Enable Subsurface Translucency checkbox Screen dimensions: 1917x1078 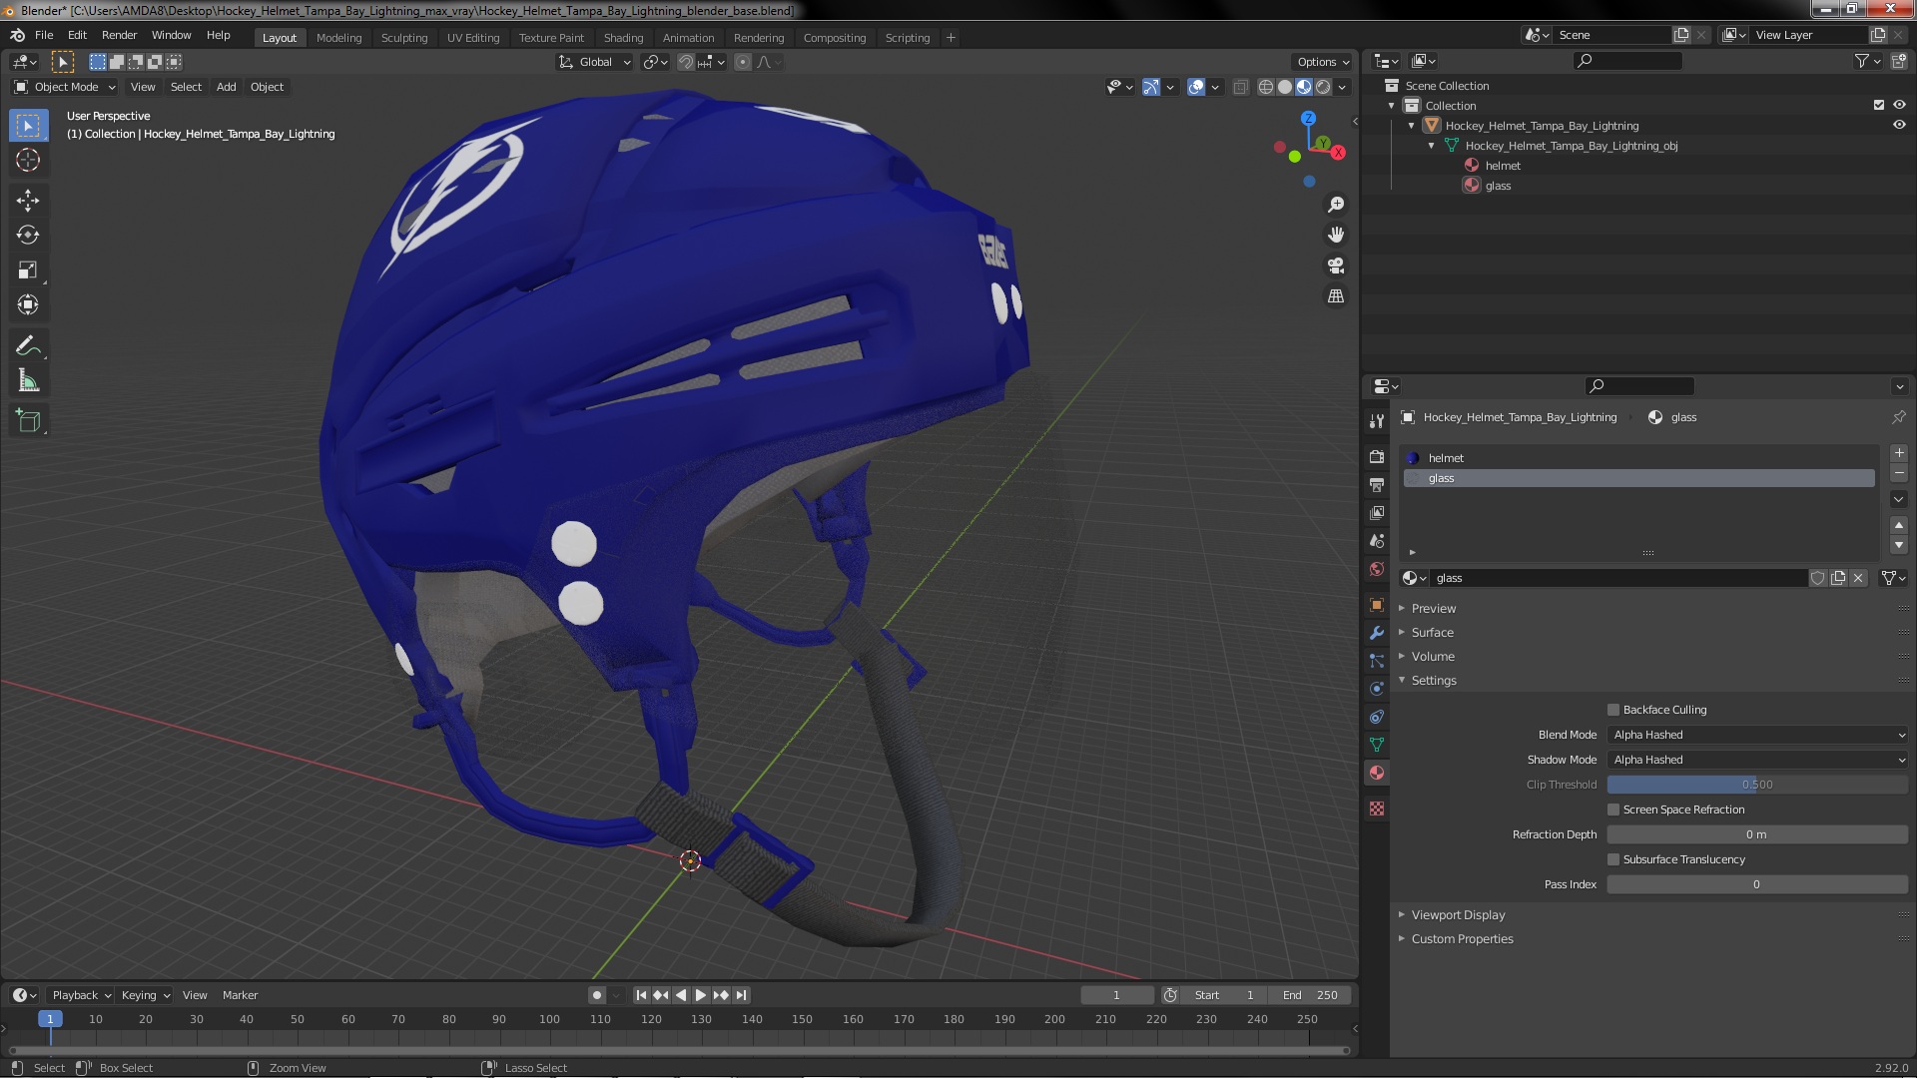[1613, 859]
